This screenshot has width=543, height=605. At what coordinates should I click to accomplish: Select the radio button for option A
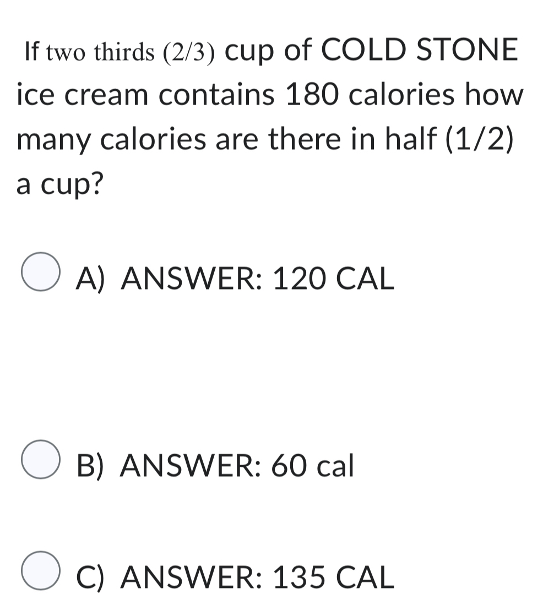coord(41,273)
